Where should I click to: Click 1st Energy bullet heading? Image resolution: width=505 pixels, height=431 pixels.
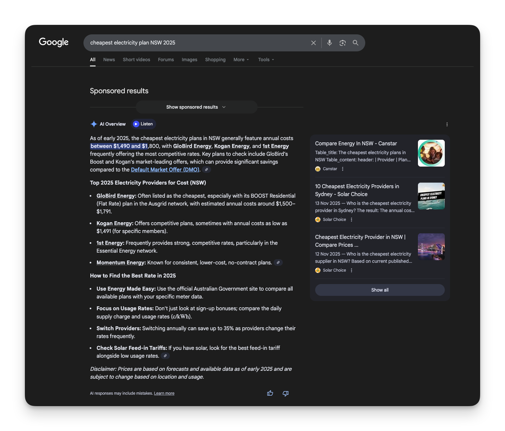(110, 243)
